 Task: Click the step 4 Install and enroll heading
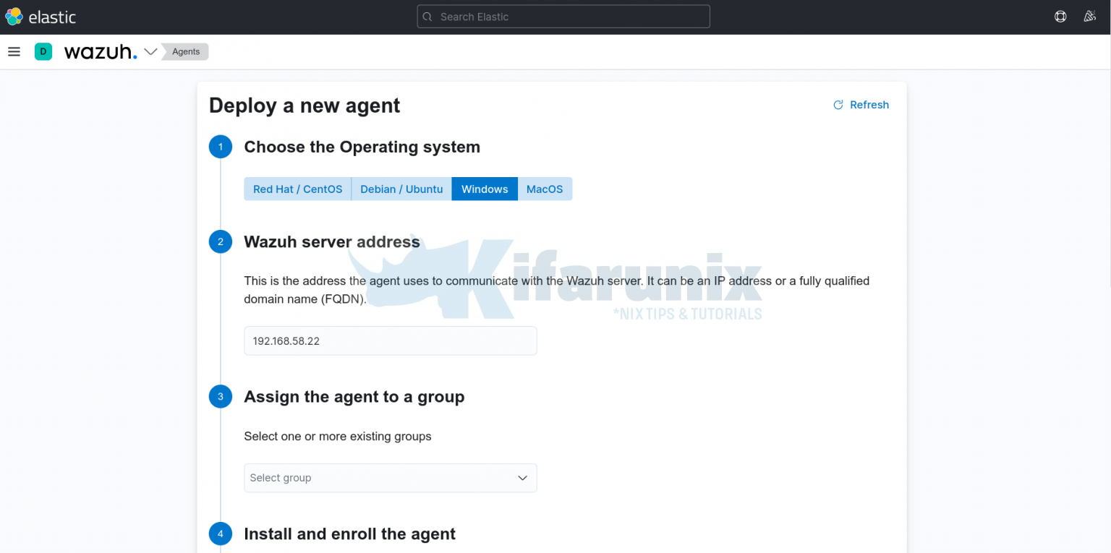[350, 533]
